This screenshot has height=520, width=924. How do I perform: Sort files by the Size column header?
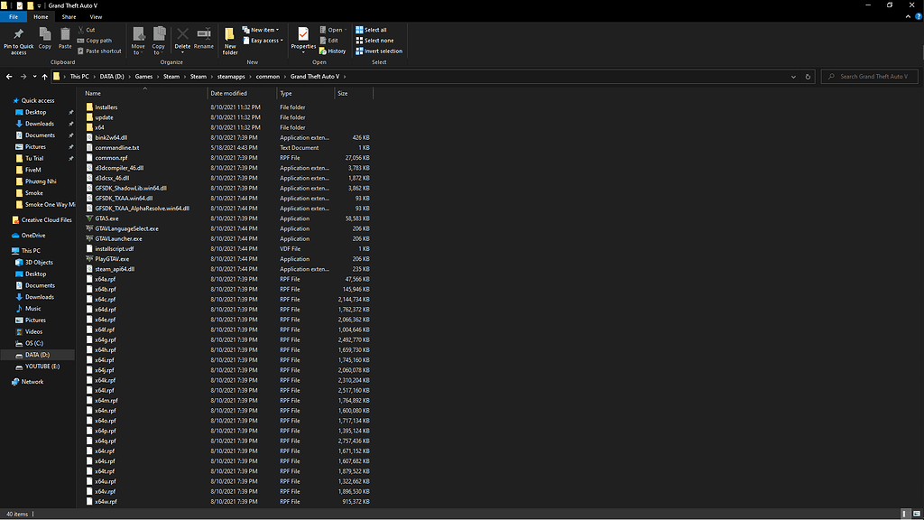pyautogui.click(x=343, y=93)
